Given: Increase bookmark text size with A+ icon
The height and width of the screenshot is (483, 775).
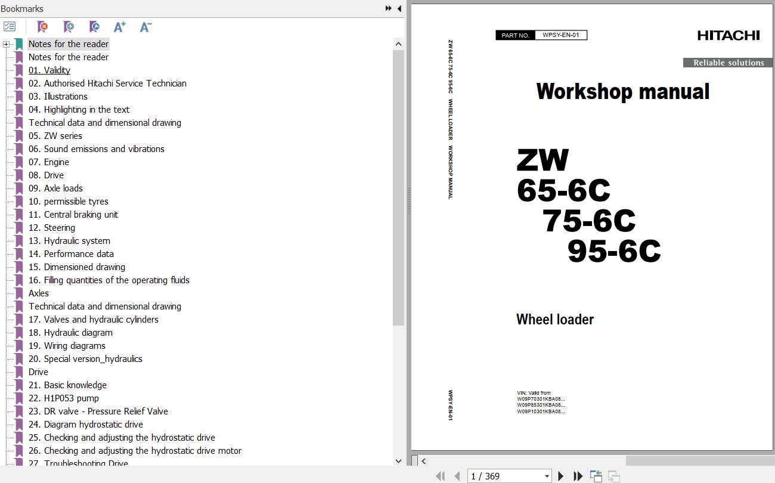Looking at the screenshot, I should (120, 27).
